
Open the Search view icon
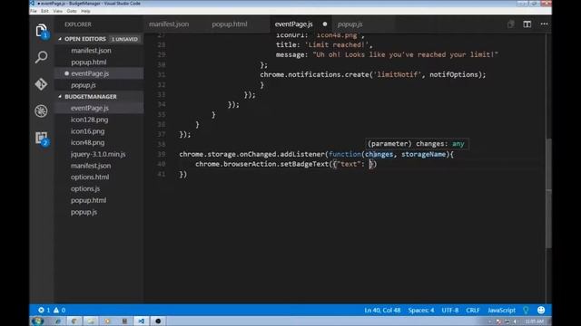42,57
